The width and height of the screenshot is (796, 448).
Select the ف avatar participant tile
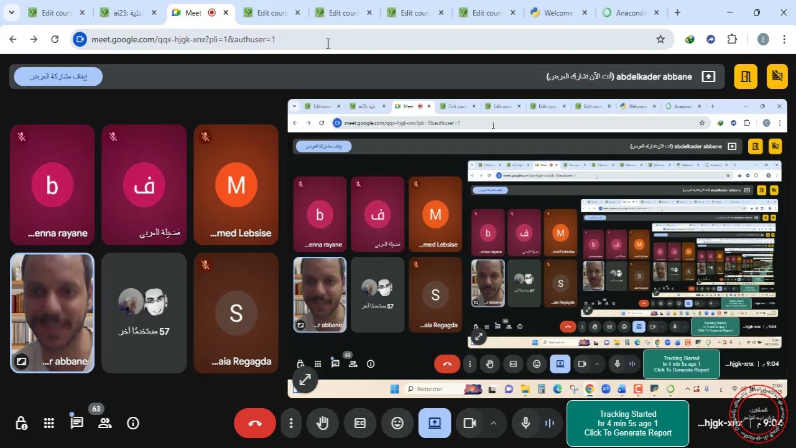[x=144, y=185]
